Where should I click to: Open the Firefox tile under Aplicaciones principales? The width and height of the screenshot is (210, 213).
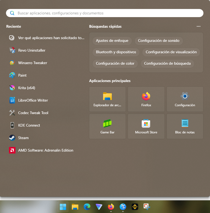(x=146, y=99)
